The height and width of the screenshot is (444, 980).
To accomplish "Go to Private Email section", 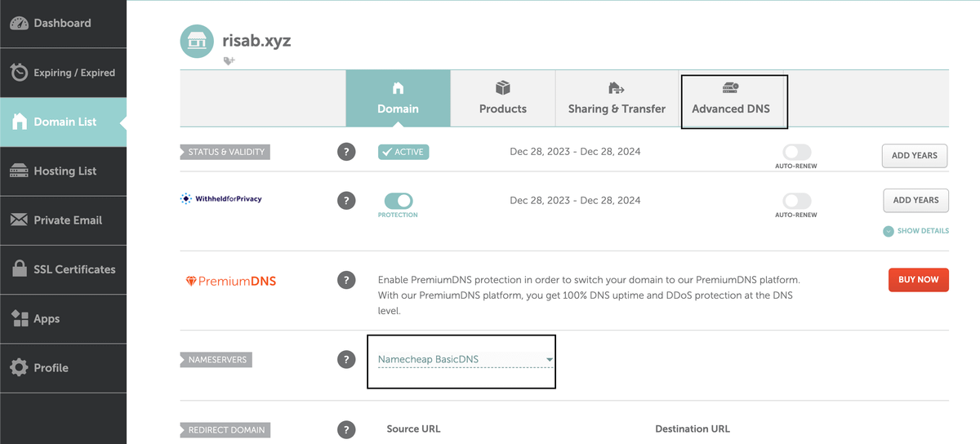I will coord(63,220).
